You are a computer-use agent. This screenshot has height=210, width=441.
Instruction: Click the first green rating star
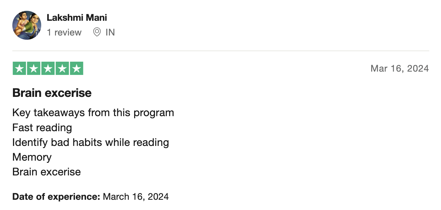(x=20, y=69)
